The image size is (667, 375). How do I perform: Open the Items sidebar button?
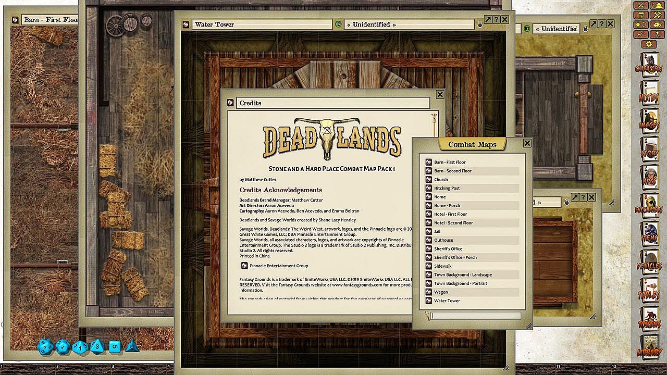pos(648,234)
